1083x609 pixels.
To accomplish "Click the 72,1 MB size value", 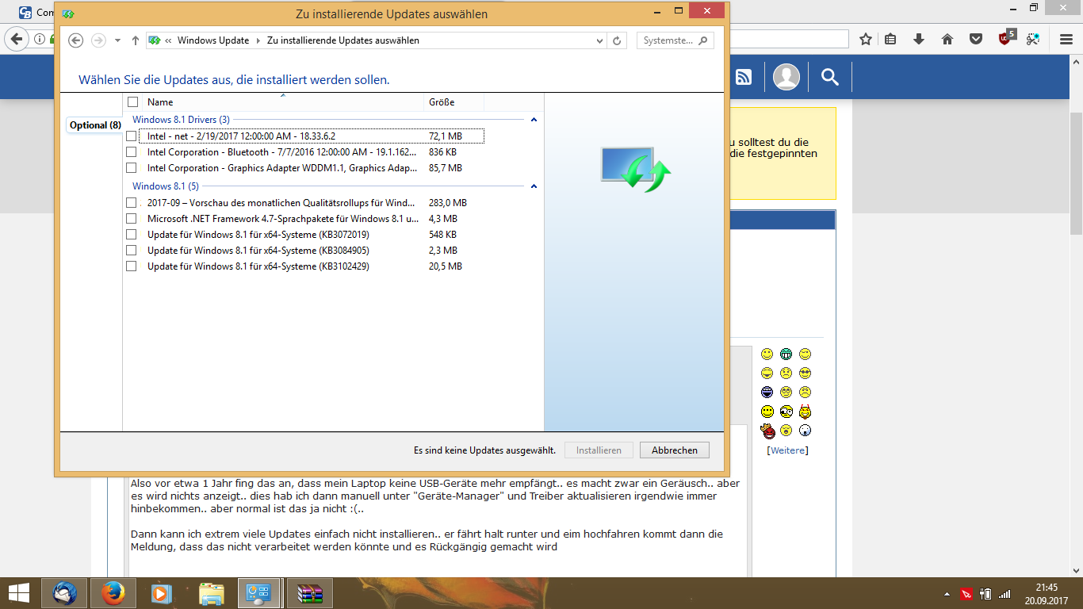I will click(x=445, y=136).
